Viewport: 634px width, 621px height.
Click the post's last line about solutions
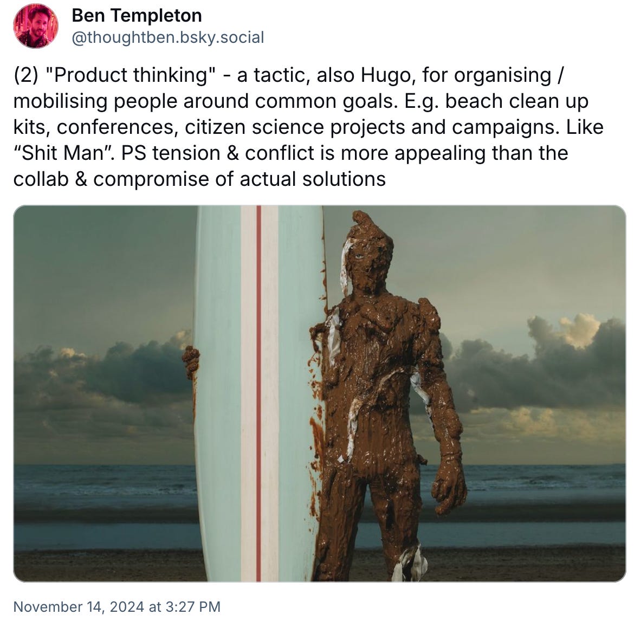pos(199,179)
